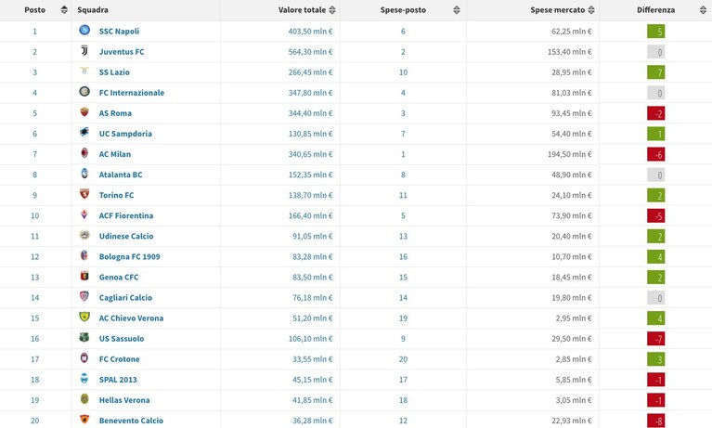Open the US Sassuolo team link

[122, 339]
